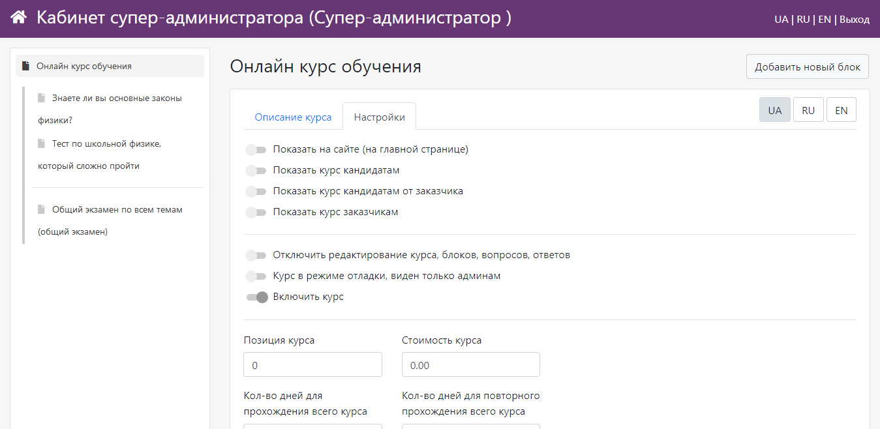
Task: Click document icon beside Онлайн курс обучения
Action: click(x=25, y=66)
